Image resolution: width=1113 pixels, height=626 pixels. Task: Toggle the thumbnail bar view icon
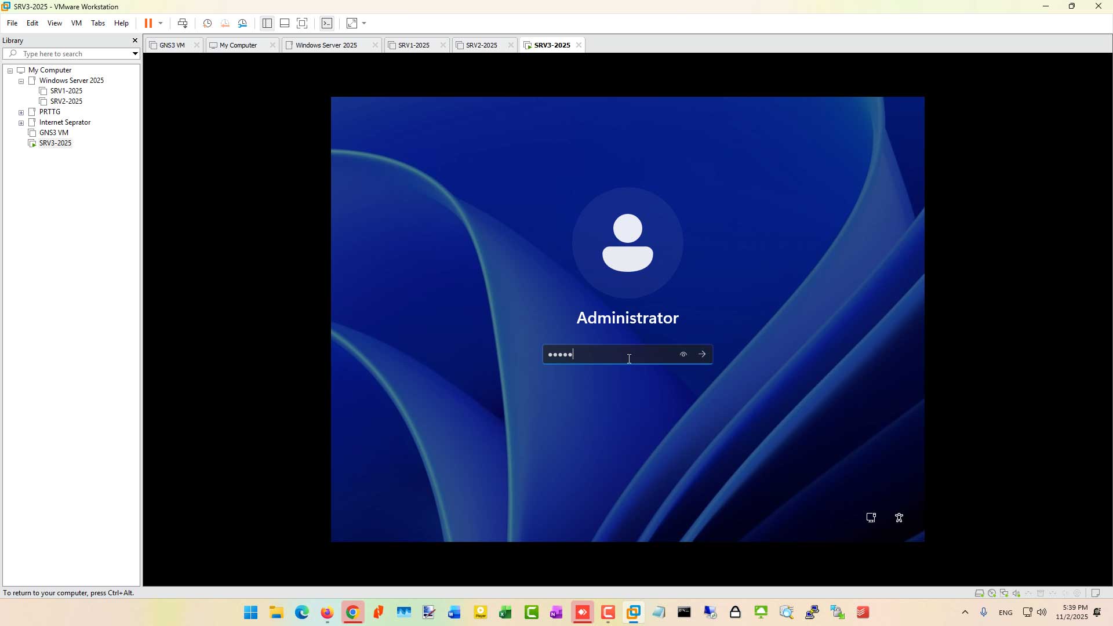point(285,23)
